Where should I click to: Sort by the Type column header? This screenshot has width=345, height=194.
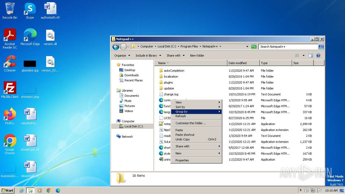(276, 63)
